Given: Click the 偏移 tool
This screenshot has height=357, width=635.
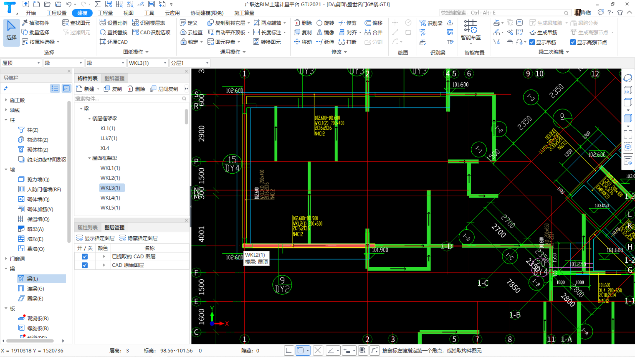Looking at the screenshot, I should [x=373, y=23].
